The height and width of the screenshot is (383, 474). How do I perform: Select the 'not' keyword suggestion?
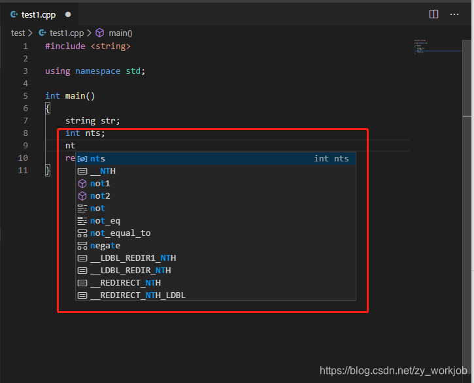[215, 208]
